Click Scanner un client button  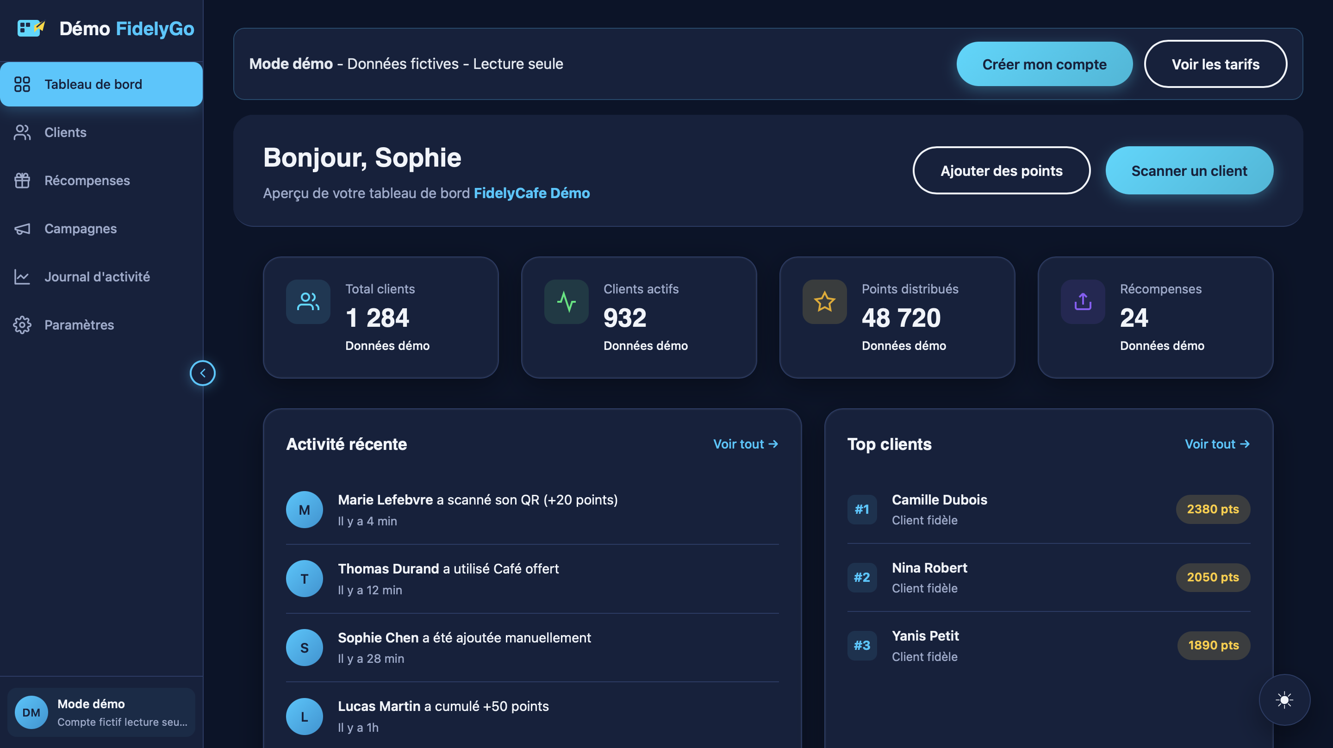point(1189,171)
